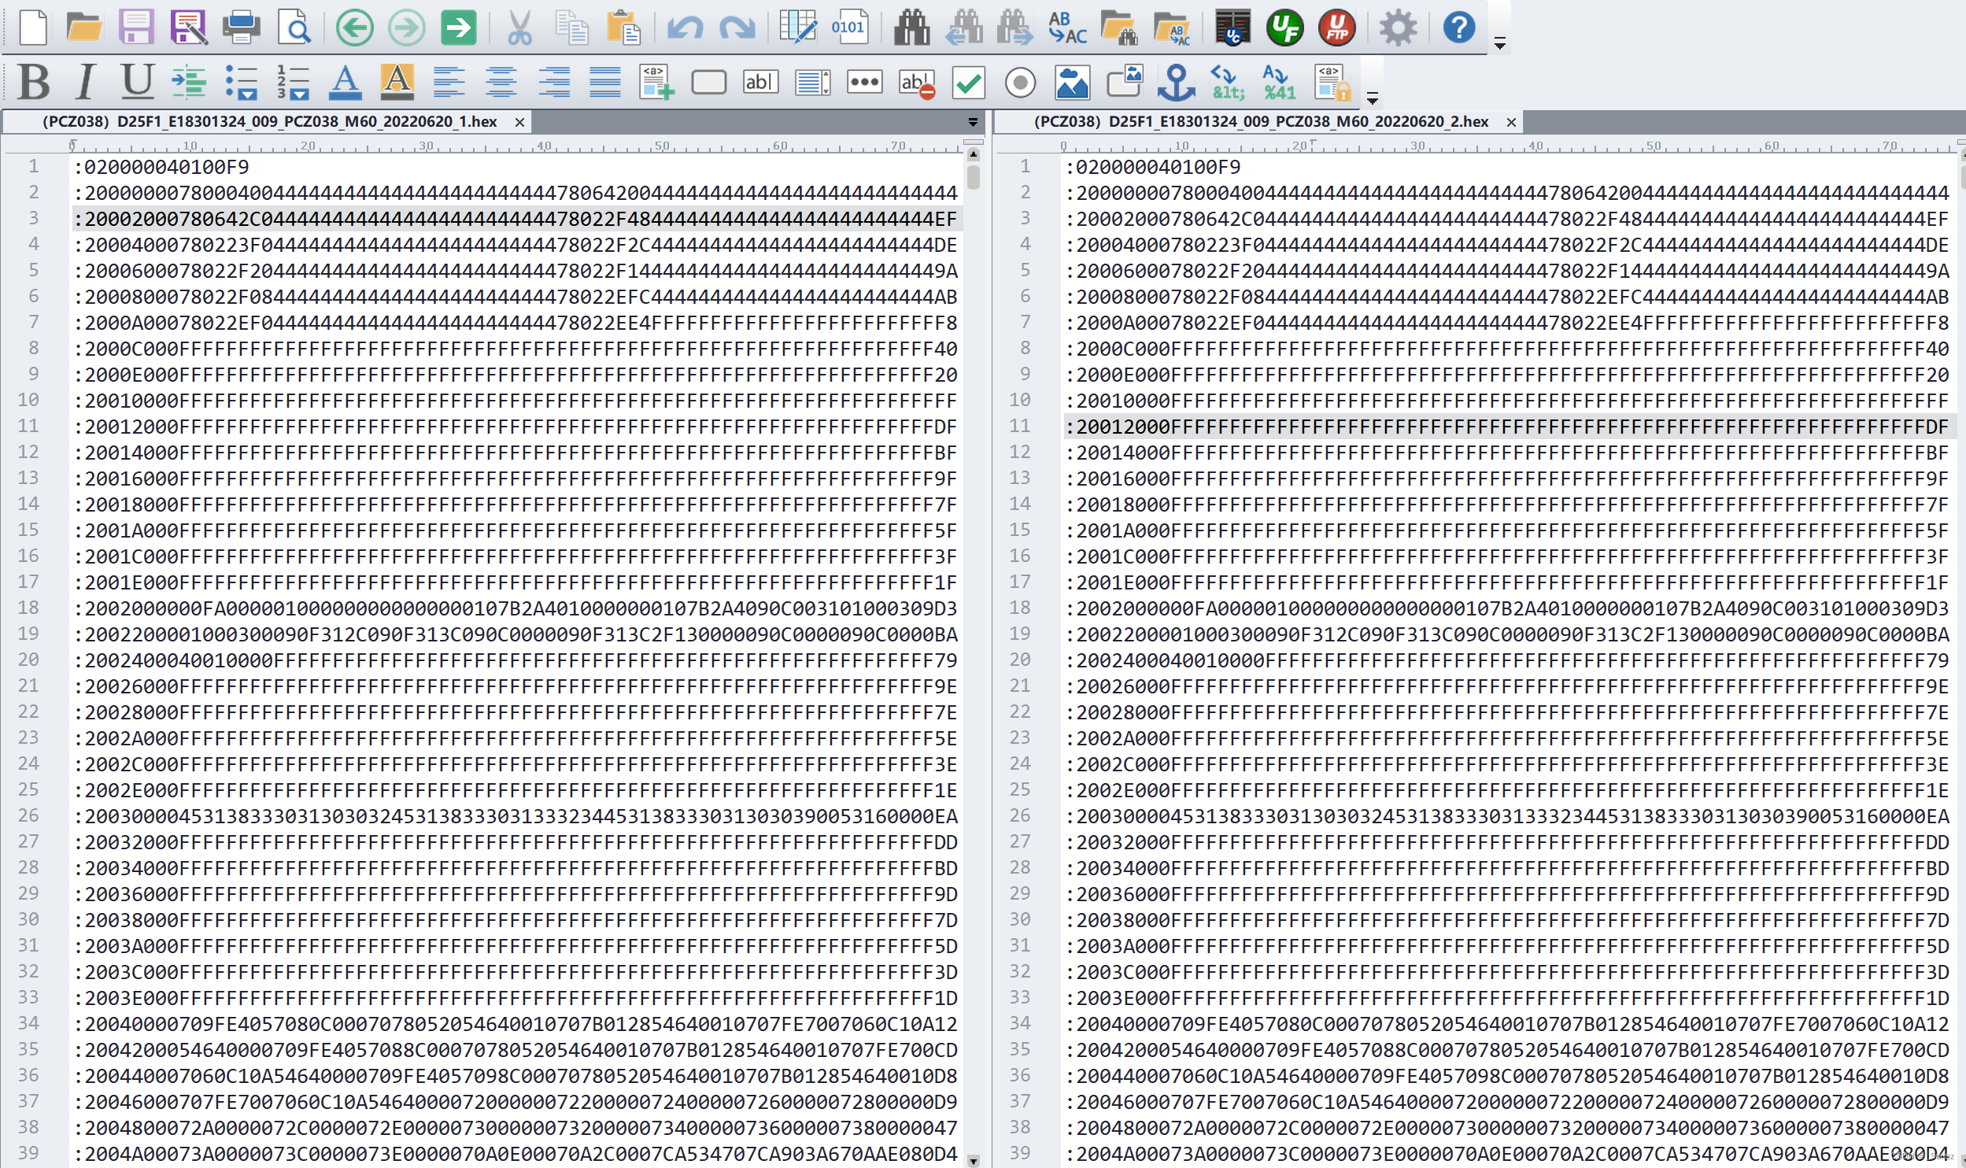This screenshot has width=1966, height=1168.
Task: Toggle hex edit mode (0101 icon)
Action: point(848,28)
